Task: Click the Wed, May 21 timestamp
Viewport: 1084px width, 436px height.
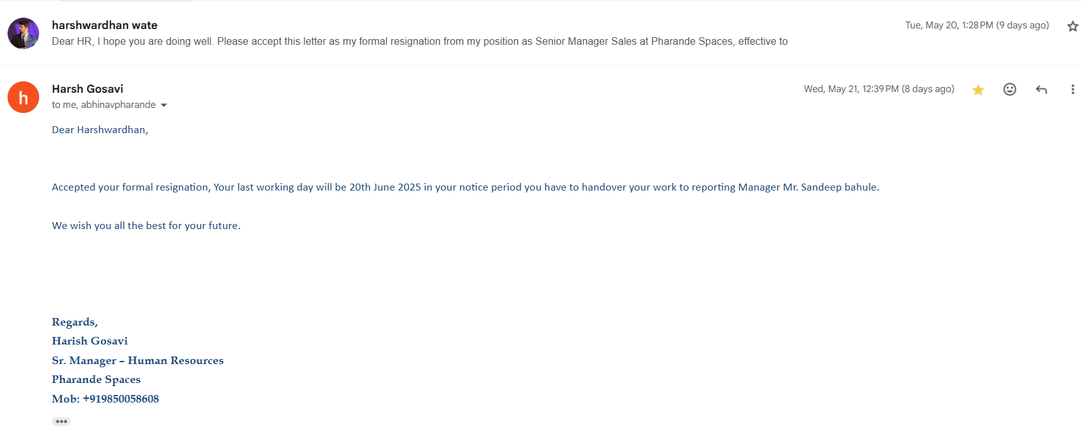Action: pyautogui.click(x=878, y=89)
